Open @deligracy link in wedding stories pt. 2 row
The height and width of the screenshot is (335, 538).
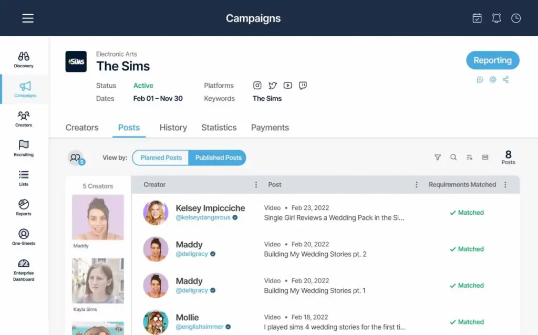[x=192, y=254]
